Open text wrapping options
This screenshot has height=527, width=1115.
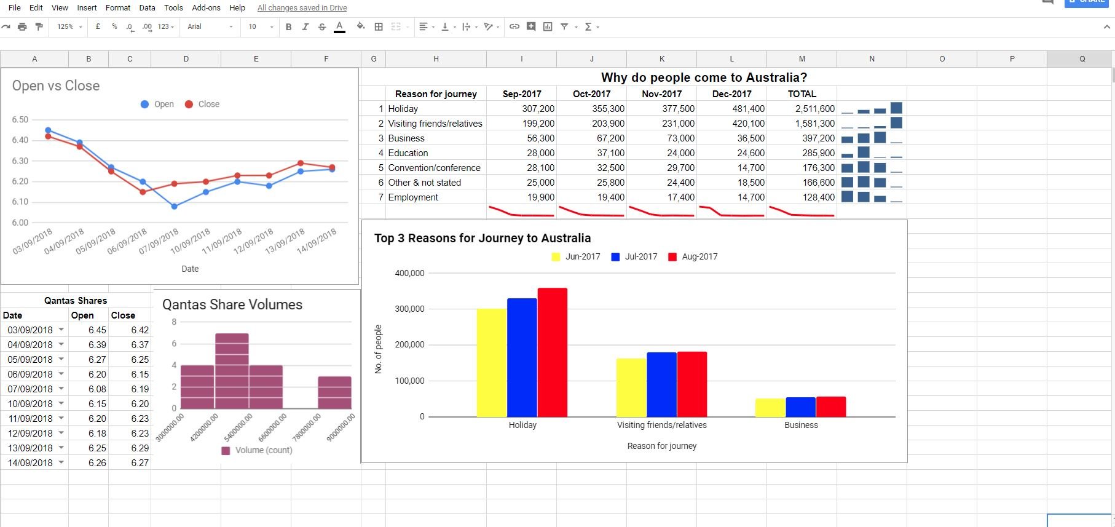coord(470,26)
